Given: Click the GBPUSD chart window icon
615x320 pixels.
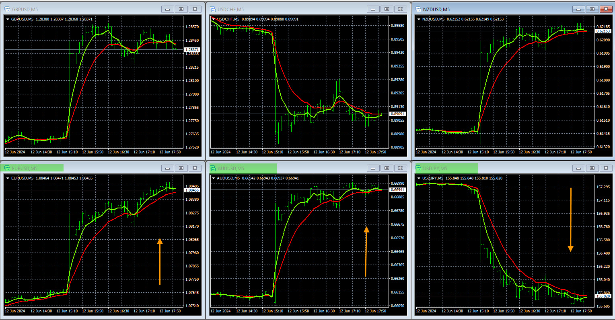Looking at the screenshot, I should (x=7, y=9).
